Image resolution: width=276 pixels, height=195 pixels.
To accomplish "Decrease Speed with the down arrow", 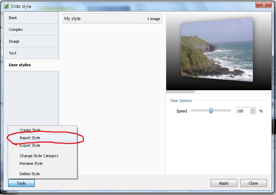I will [x=253, y=113].
